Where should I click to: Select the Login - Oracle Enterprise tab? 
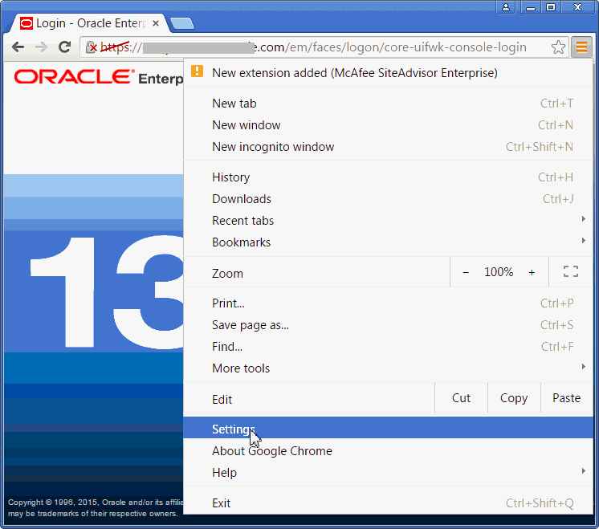click(x=88, y=23)
